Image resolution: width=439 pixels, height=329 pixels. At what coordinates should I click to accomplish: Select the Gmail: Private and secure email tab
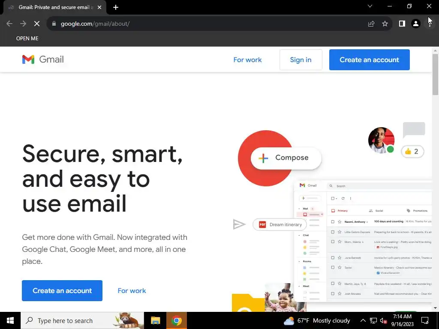coord(55,7)
